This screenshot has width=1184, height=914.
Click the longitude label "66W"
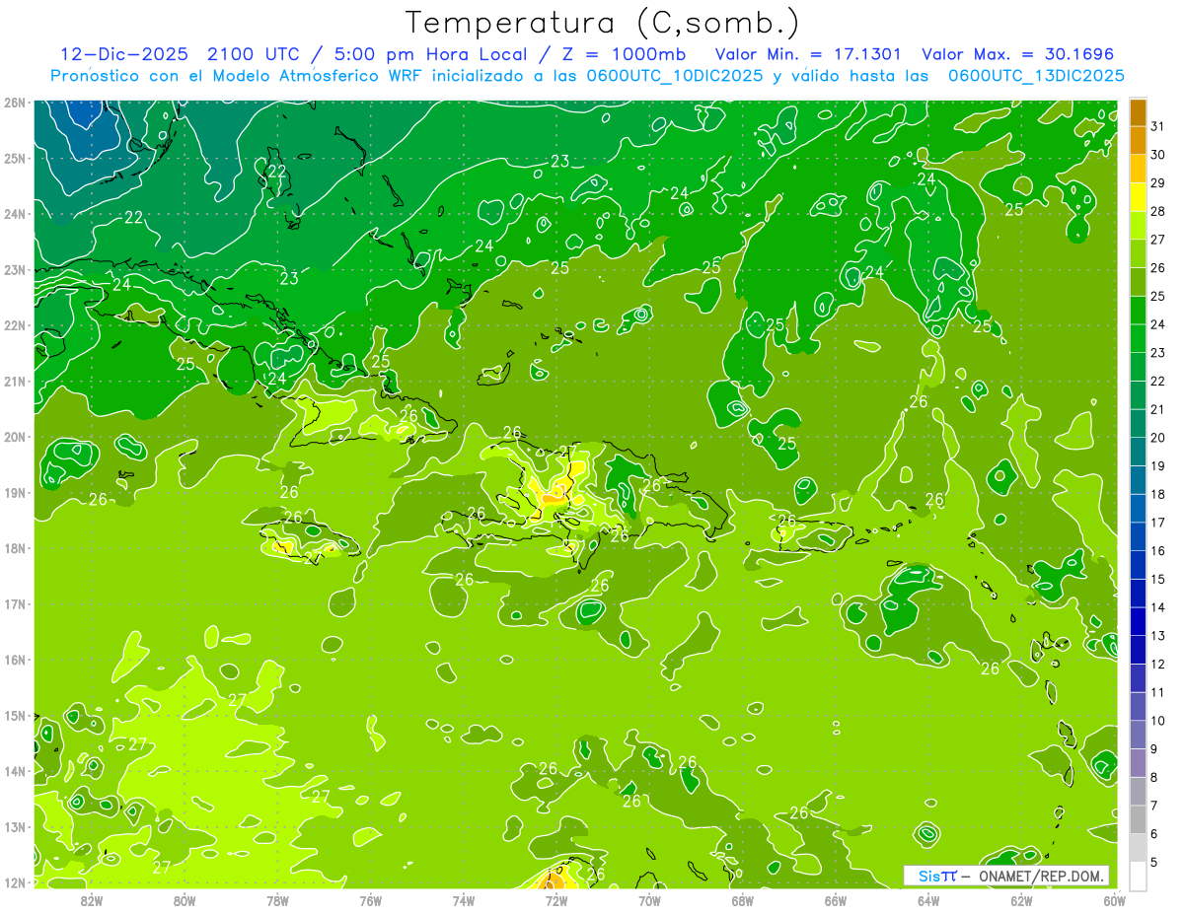click(836, 899)
